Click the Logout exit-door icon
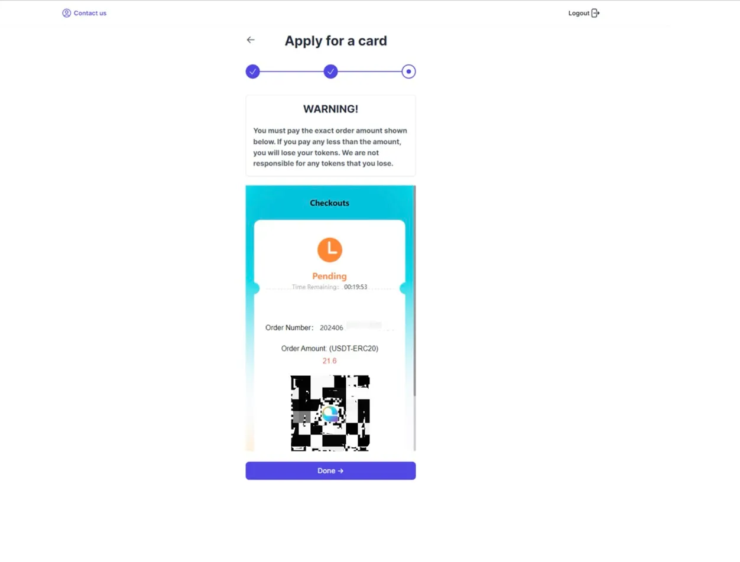The image size is (740, 562). 595,13
